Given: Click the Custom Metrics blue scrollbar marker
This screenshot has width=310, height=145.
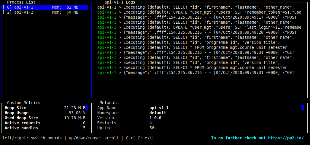Looking at the screenshot, I should click(87, 108).
